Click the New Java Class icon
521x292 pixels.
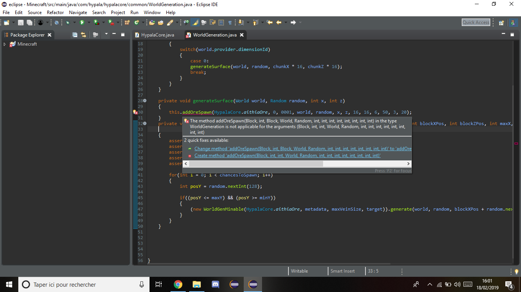137,22
